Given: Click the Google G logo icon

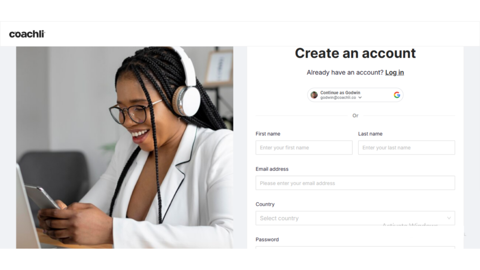Looking at the screenshot, I should pos(397,95).
